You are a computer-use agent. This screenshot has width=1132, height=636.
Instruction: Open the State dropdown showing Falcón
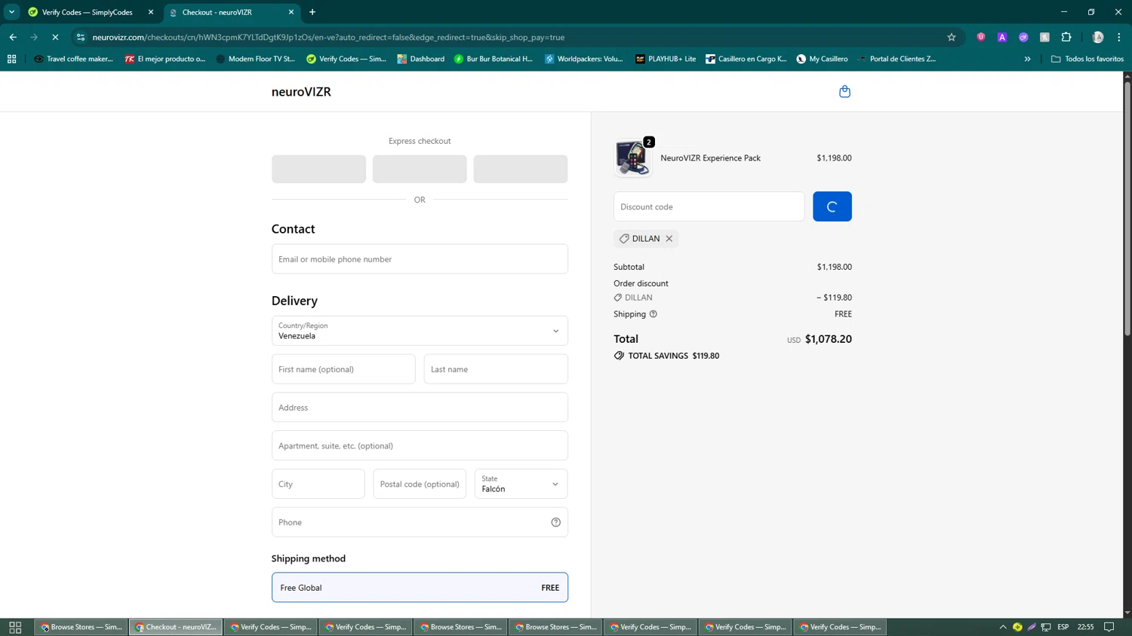[x=521, y=484]
